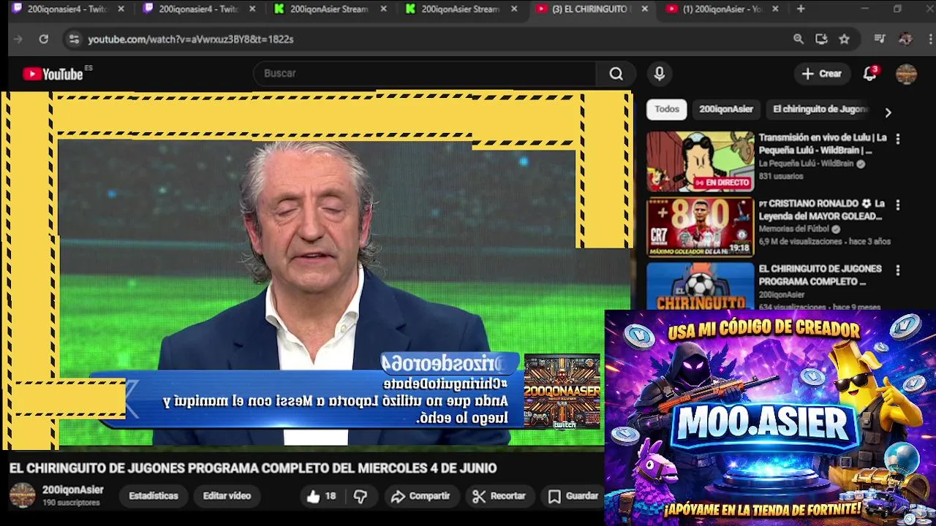Switch to second 200iqonasier4 Twitch tab
936x526 pixels.
[199, 9]
